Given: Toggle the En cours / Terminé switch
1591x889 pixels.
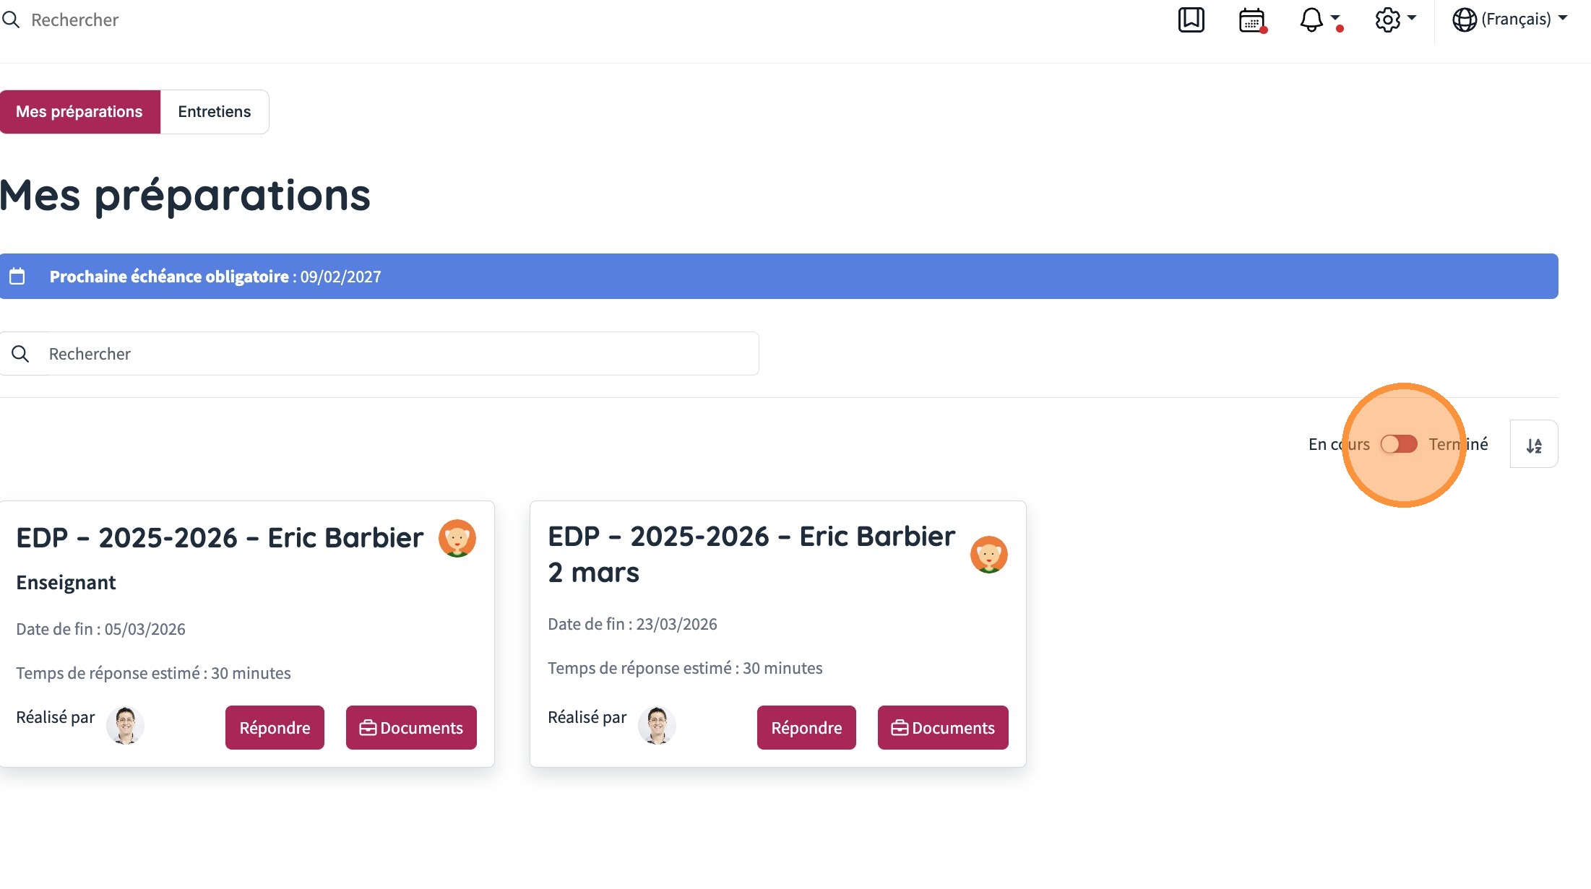Looking at the screenshot, I should click(1399, 444).
